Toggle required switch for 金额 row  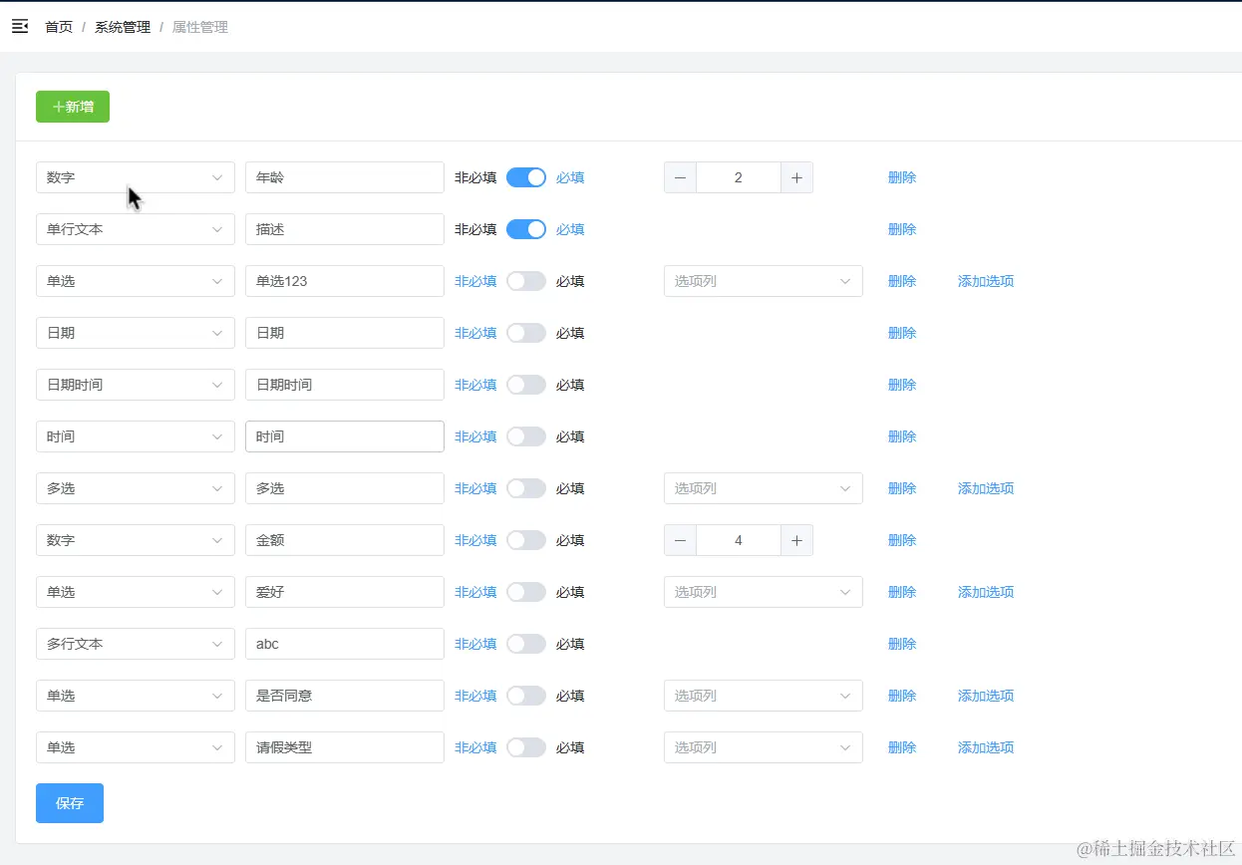coord(526,540)
